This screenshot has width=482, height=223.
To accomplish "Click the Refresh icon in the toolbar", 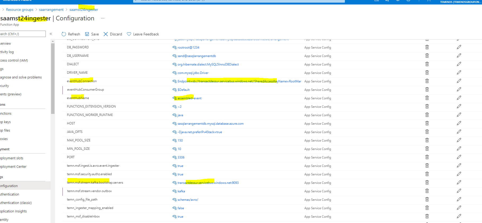I will click(x=64, y=34).
